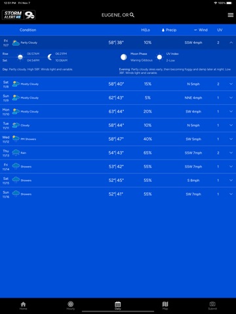Image resolution: width=236 pixels, height=314 pixels.
Task: Open the Map tab
Action: [165, 305]
